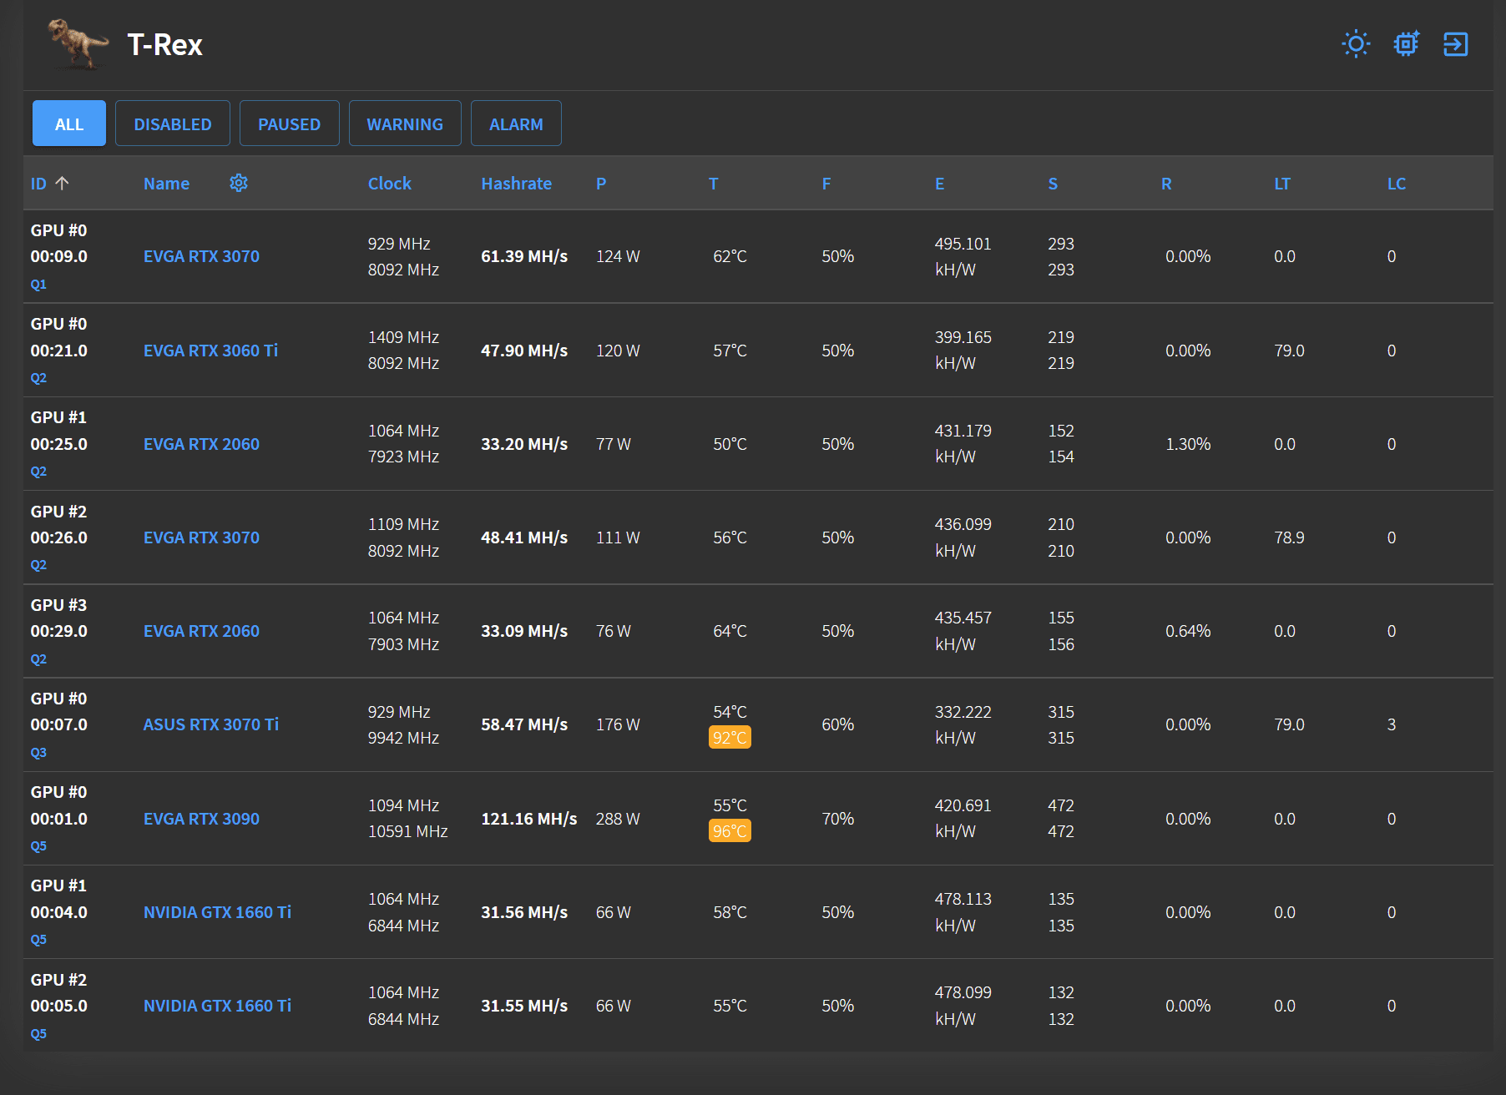This screenshot has width=1506, height=1095.
Task: Sort by the ID column header
Action: point(38,184)
